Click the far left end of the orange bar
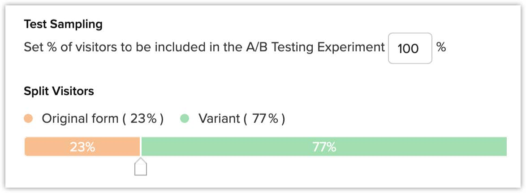Image resolution: width=526 pixels, height=193 pixels. [27, 147]
